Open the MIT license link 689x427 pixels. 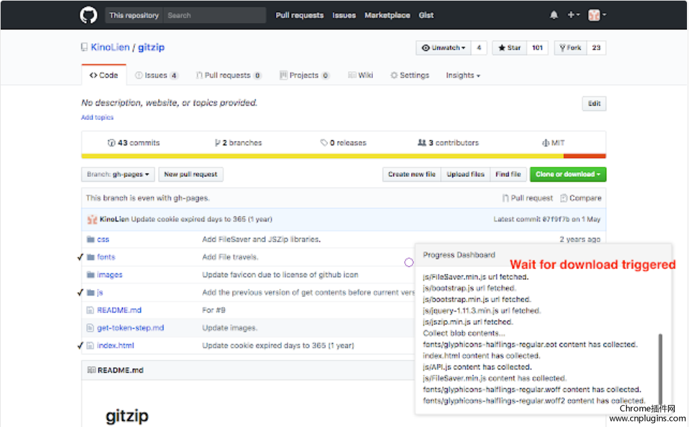point(553,143)
